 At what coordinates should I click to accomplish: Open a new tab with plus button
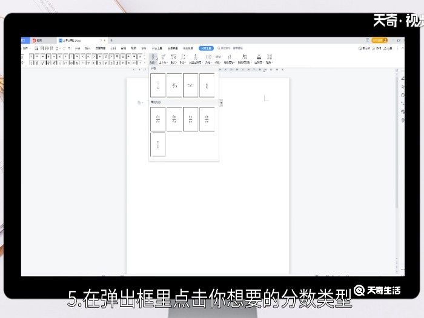111,41
